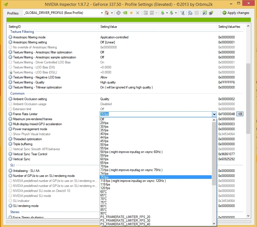Click the toolbar icon with the green up arrow
The image size is (257, 227).
click(211, 13)
